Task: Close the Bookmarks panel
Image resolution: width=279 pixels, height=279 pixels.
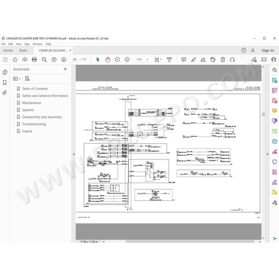Action: [65, 69]
